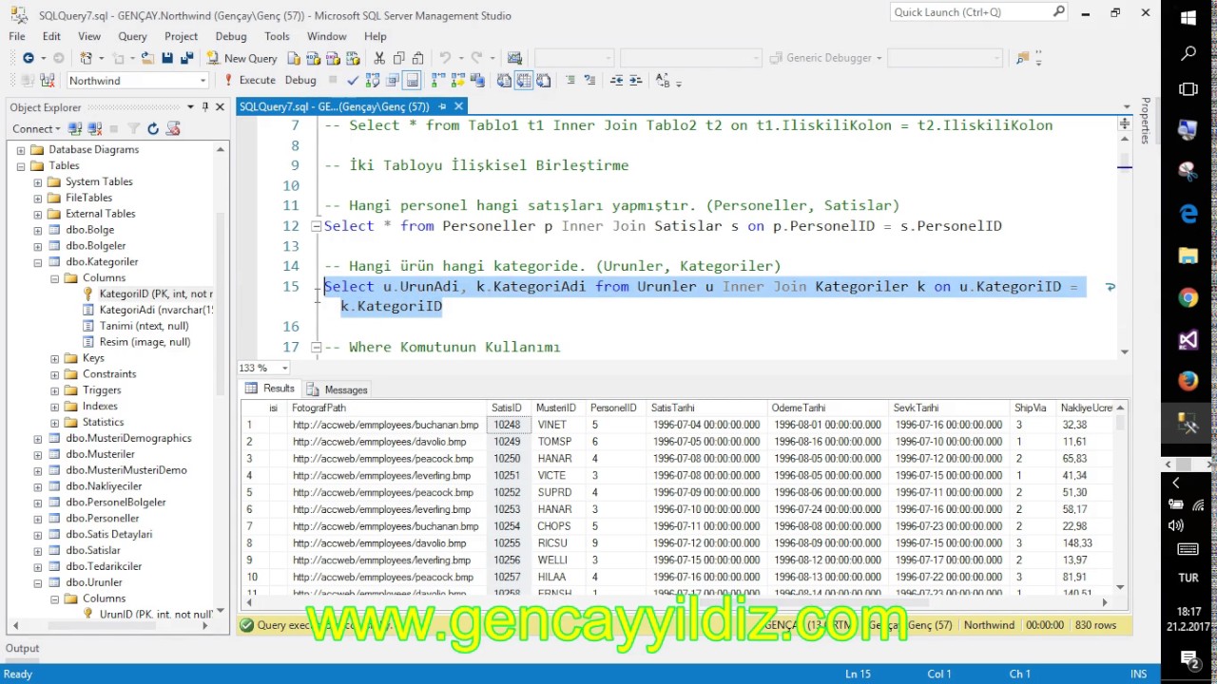This screenshot has width=1217, height=684.
Task: Click the Undo arrow icon
Action: [x=445, y=58]
